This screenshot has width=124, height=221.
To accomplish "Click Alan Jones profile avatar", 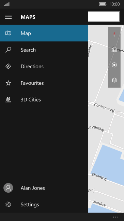I will (x=8, y=188).
